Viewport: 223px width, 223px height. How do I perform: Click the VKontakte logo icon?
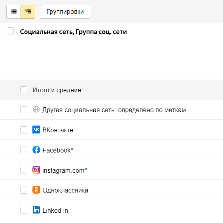click(x=36, y=130)
